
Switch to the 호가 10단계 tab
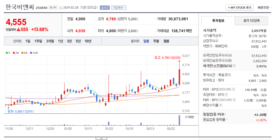point(251,21)
